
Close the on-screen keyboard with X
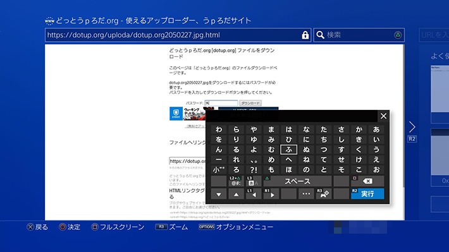(x=383, y=116)
